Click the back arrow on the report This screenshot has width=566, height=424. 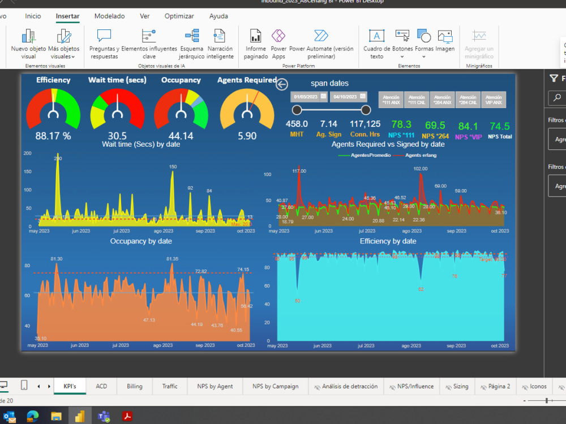pos(281,84)
